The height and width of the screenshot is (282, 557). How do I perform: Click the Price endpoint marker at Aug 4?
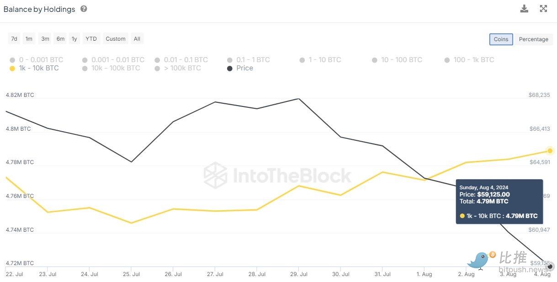(550, 266)
